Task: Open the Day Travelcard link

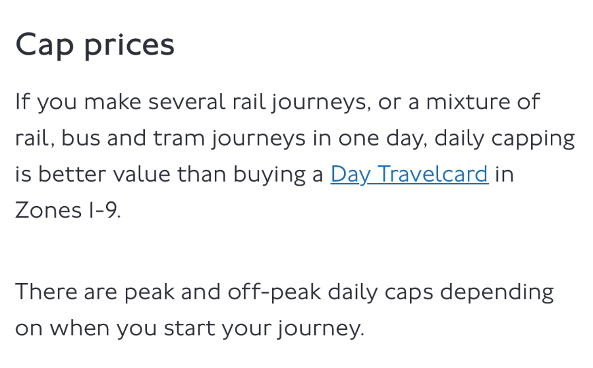Action: (409, 174)
